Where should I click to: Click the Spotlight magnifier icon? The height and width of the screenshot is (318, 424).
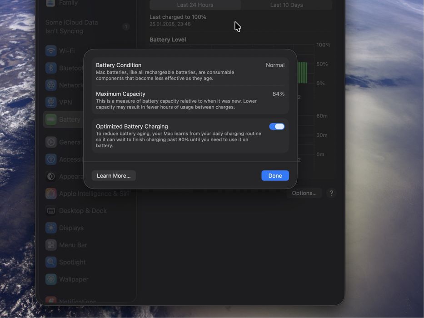pyautogui.click(x=51, y=262)
